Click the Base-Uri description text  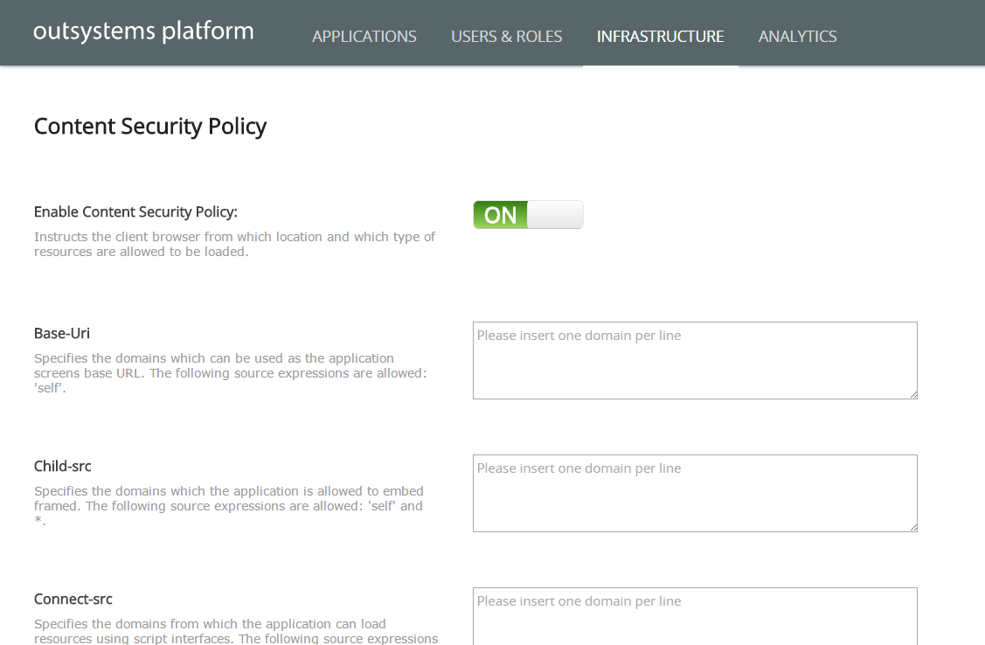point(230,373)
